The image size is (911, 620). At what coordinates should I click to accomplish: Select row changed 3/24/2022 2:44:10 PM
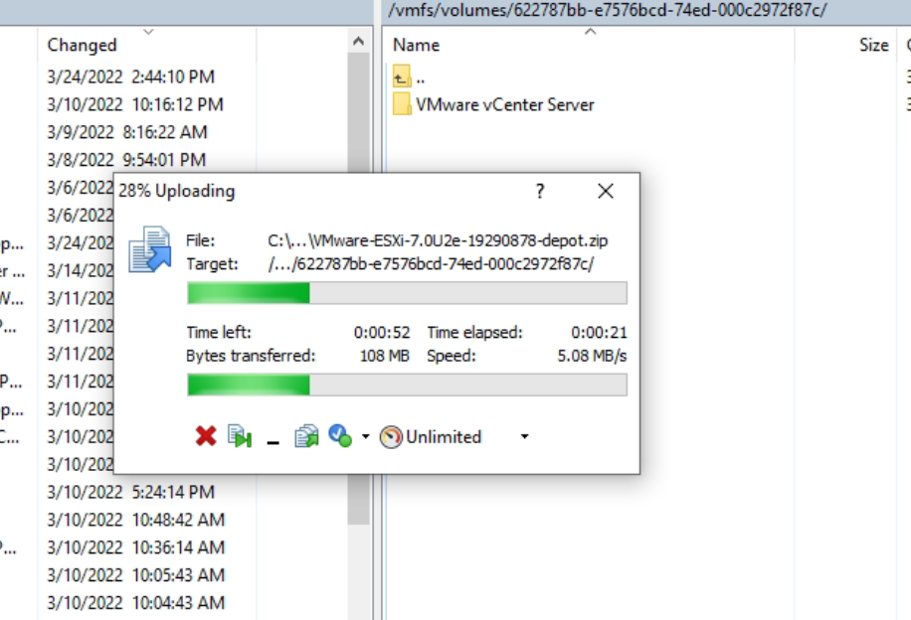130,77
